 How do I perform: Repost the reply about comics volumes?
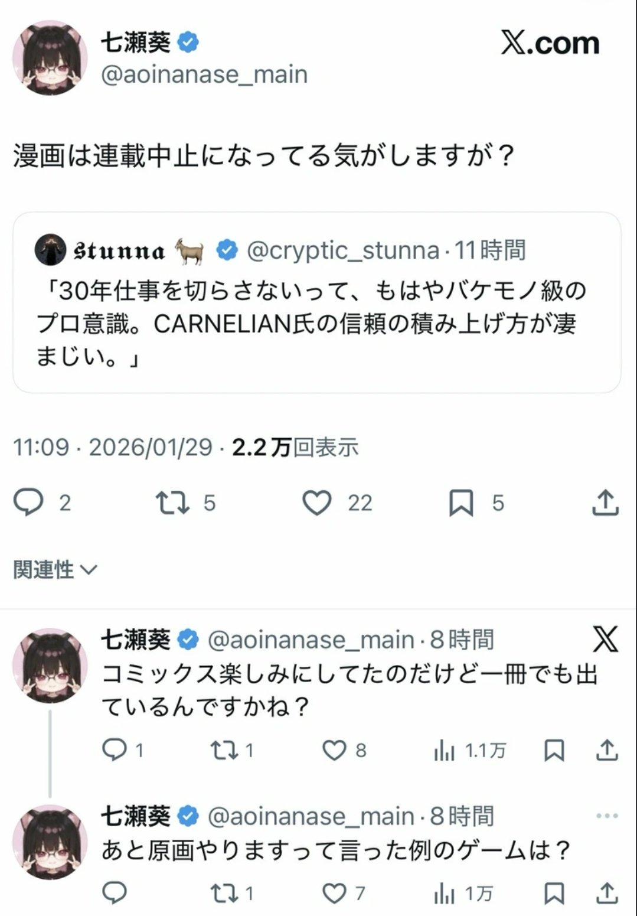coord(223,750)
